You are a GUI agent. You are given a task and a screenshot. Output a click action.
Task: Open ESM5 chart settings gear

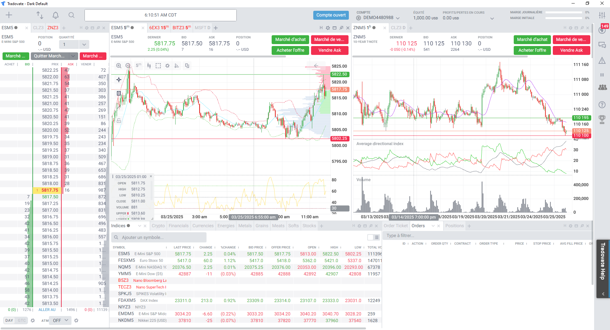pos(167,66)
